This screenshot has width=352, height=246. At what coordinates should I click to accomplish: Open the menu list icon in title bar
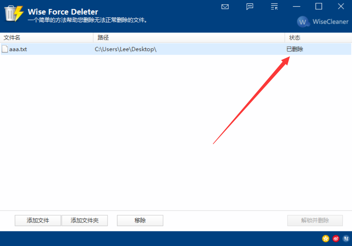(274, 7)
